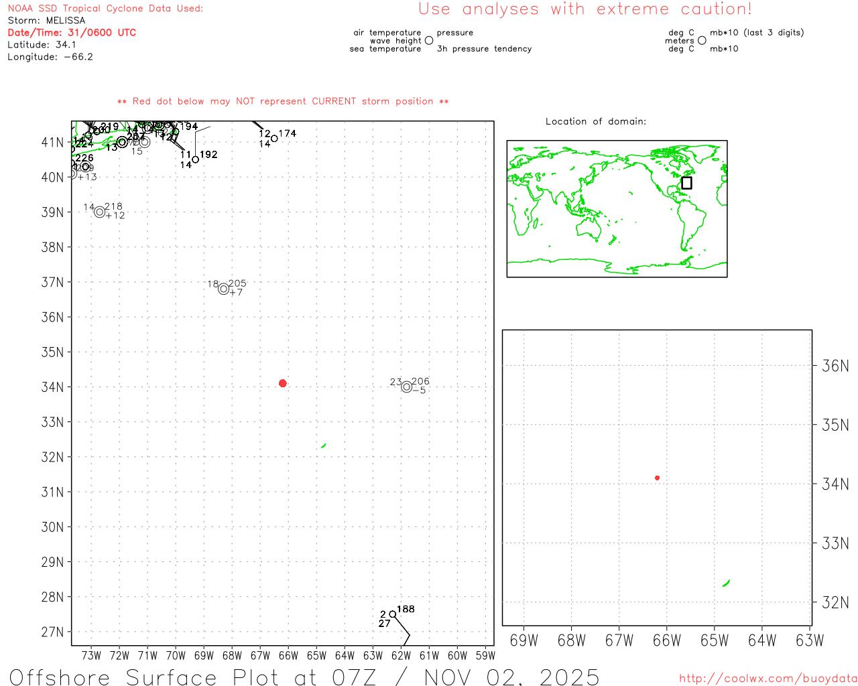This screenshot has width=858, height=686.
Task: Click the 'air temperature' legend label
Action: tap(387, 32)
